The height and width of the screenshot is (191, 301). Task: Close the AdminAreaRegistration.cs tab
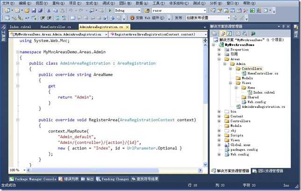127,27
